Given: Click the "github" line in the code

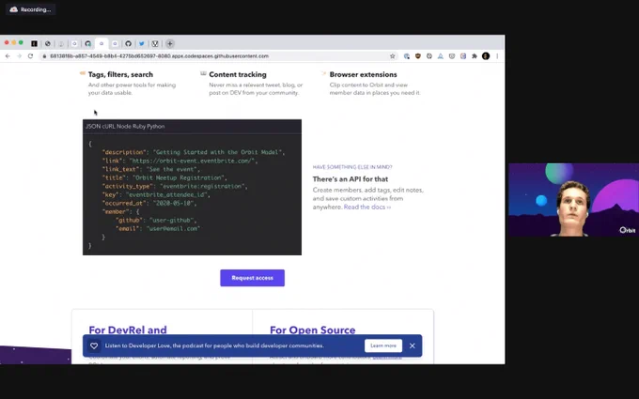Looking at the screenshot, I should [x=157, y=221].
